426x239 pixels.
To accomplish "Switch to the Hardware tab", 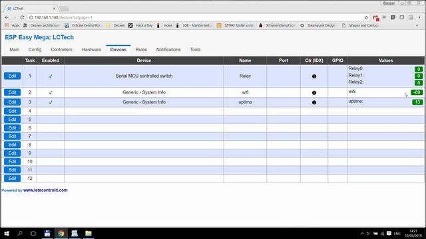I will click(91, 50).
